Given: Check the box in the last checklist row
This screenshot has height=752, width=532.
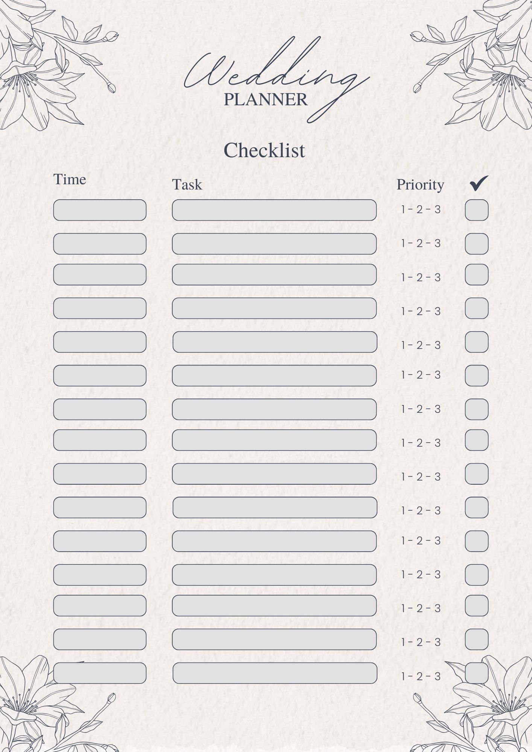Looking at the screenshot, I should 476,673.
